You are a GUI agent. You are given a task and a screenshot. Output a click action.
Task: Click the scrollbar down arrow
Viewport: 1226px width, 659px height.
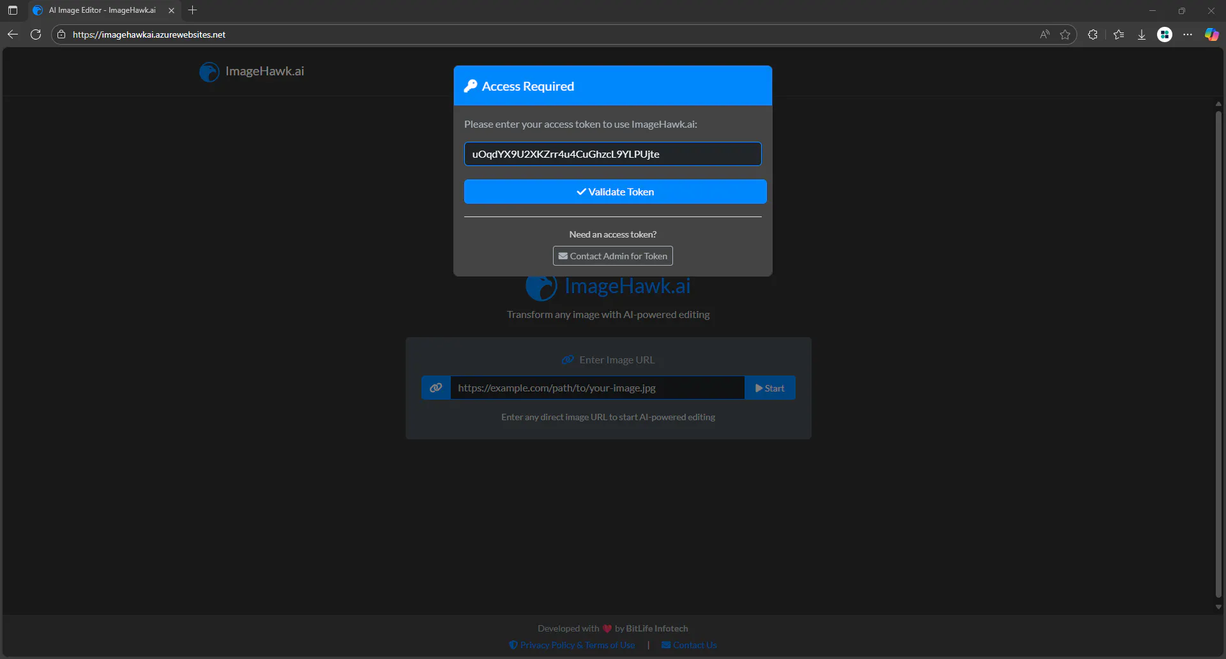1218,607
